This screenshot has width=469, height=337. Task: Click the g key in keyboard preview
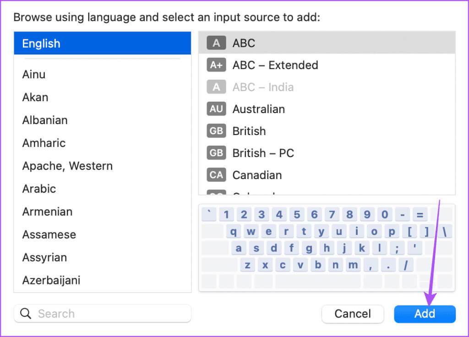[309, 248]
